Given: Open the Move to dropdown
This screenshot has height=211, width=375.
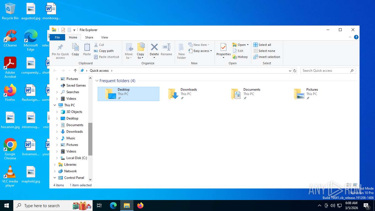Looking at the screenshot, I should pos(129,51).
